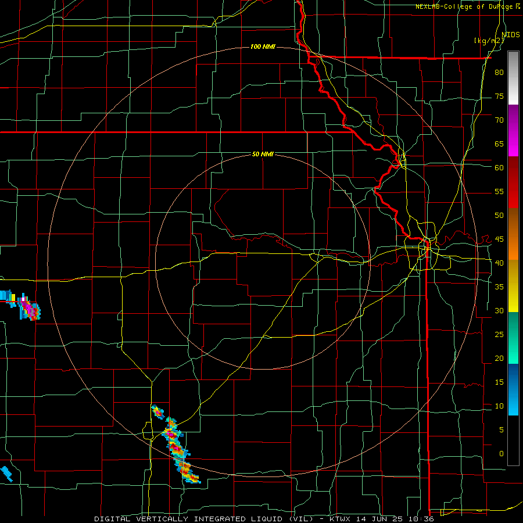Click the storm line crossing the 100 NMI ring
523x523 pixels.
pyautogui.click(x=180, y=450)
